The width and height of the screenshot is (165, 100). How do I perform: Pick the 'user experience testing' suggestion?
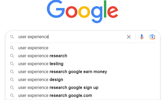[83, 64]
